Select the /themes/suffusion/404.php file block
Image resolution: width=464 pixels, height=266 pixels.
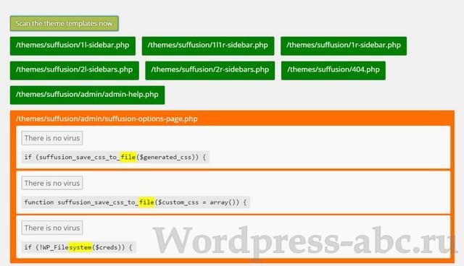(333, 71)
